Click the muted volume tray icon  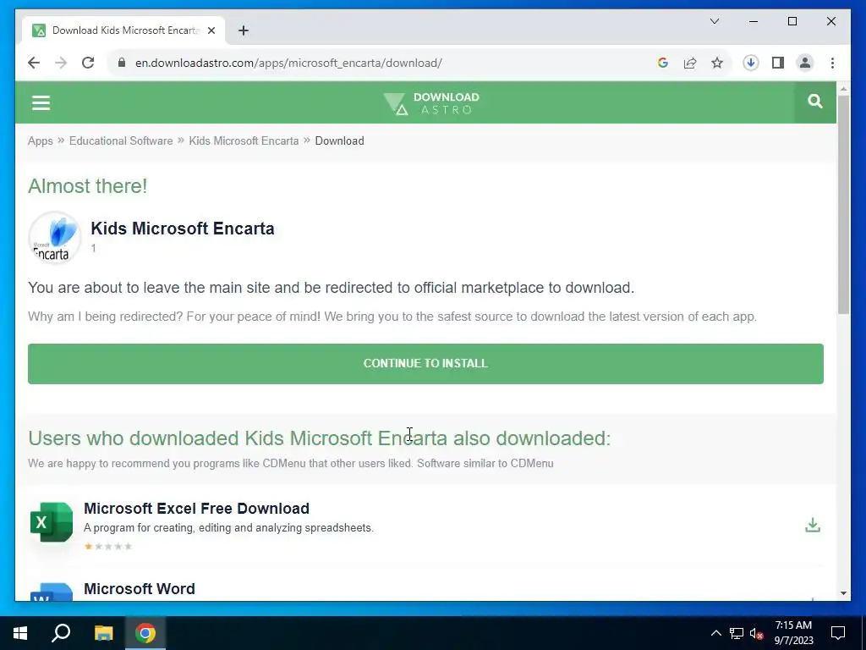[756, 633]
